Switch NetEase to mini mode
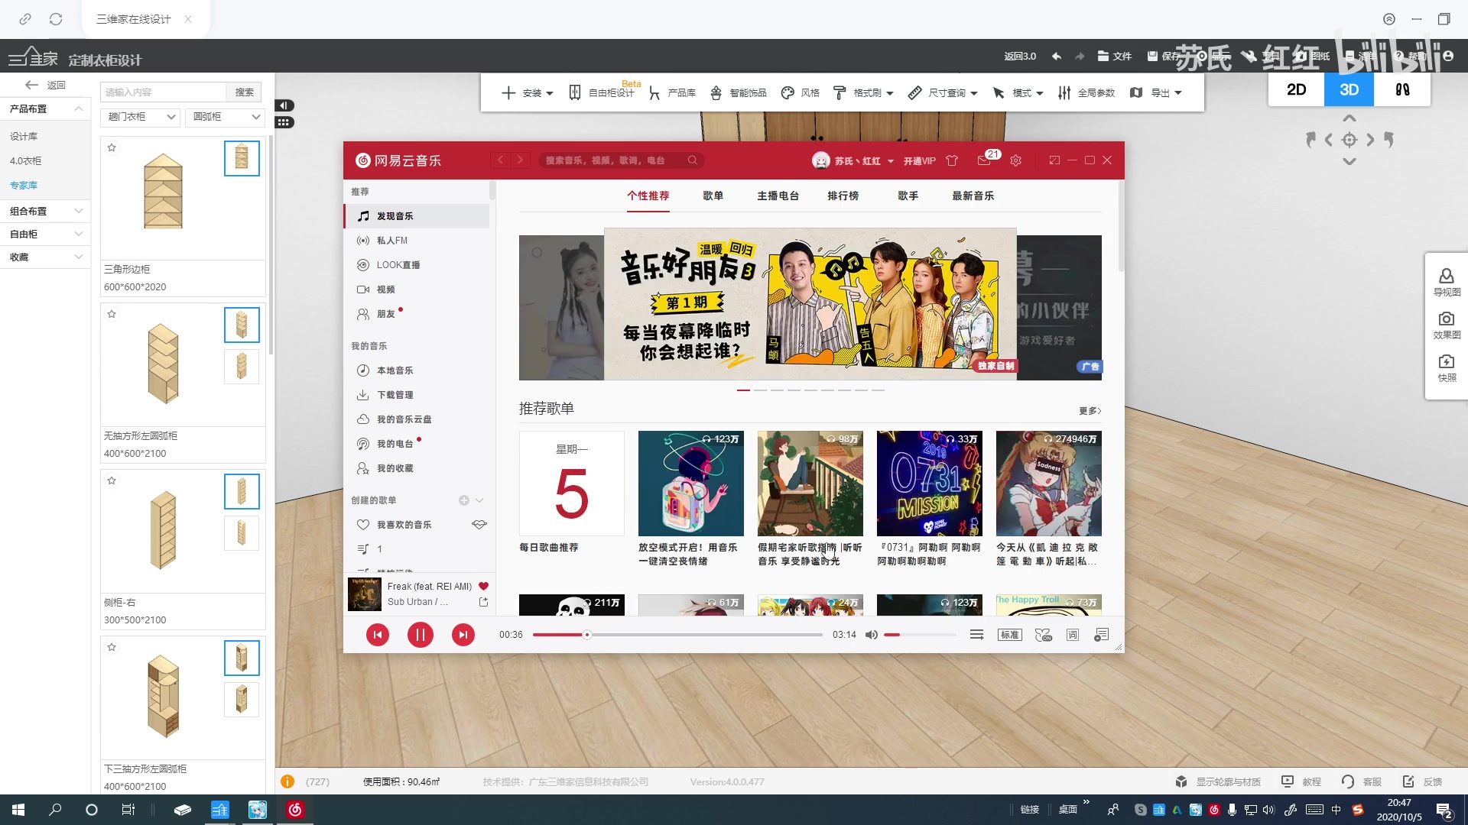 (x=1054, y=160)
